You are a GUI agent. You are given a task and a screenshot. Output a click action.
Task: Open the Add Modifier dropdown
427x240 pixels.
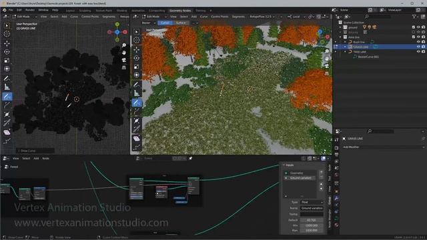click(x=384, y=147)
